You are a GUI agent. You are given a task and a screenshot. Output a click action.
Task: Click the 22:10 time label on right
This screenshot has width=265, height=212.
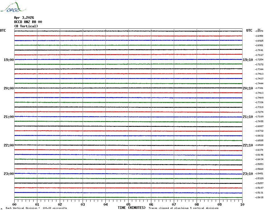pos(248,145)
